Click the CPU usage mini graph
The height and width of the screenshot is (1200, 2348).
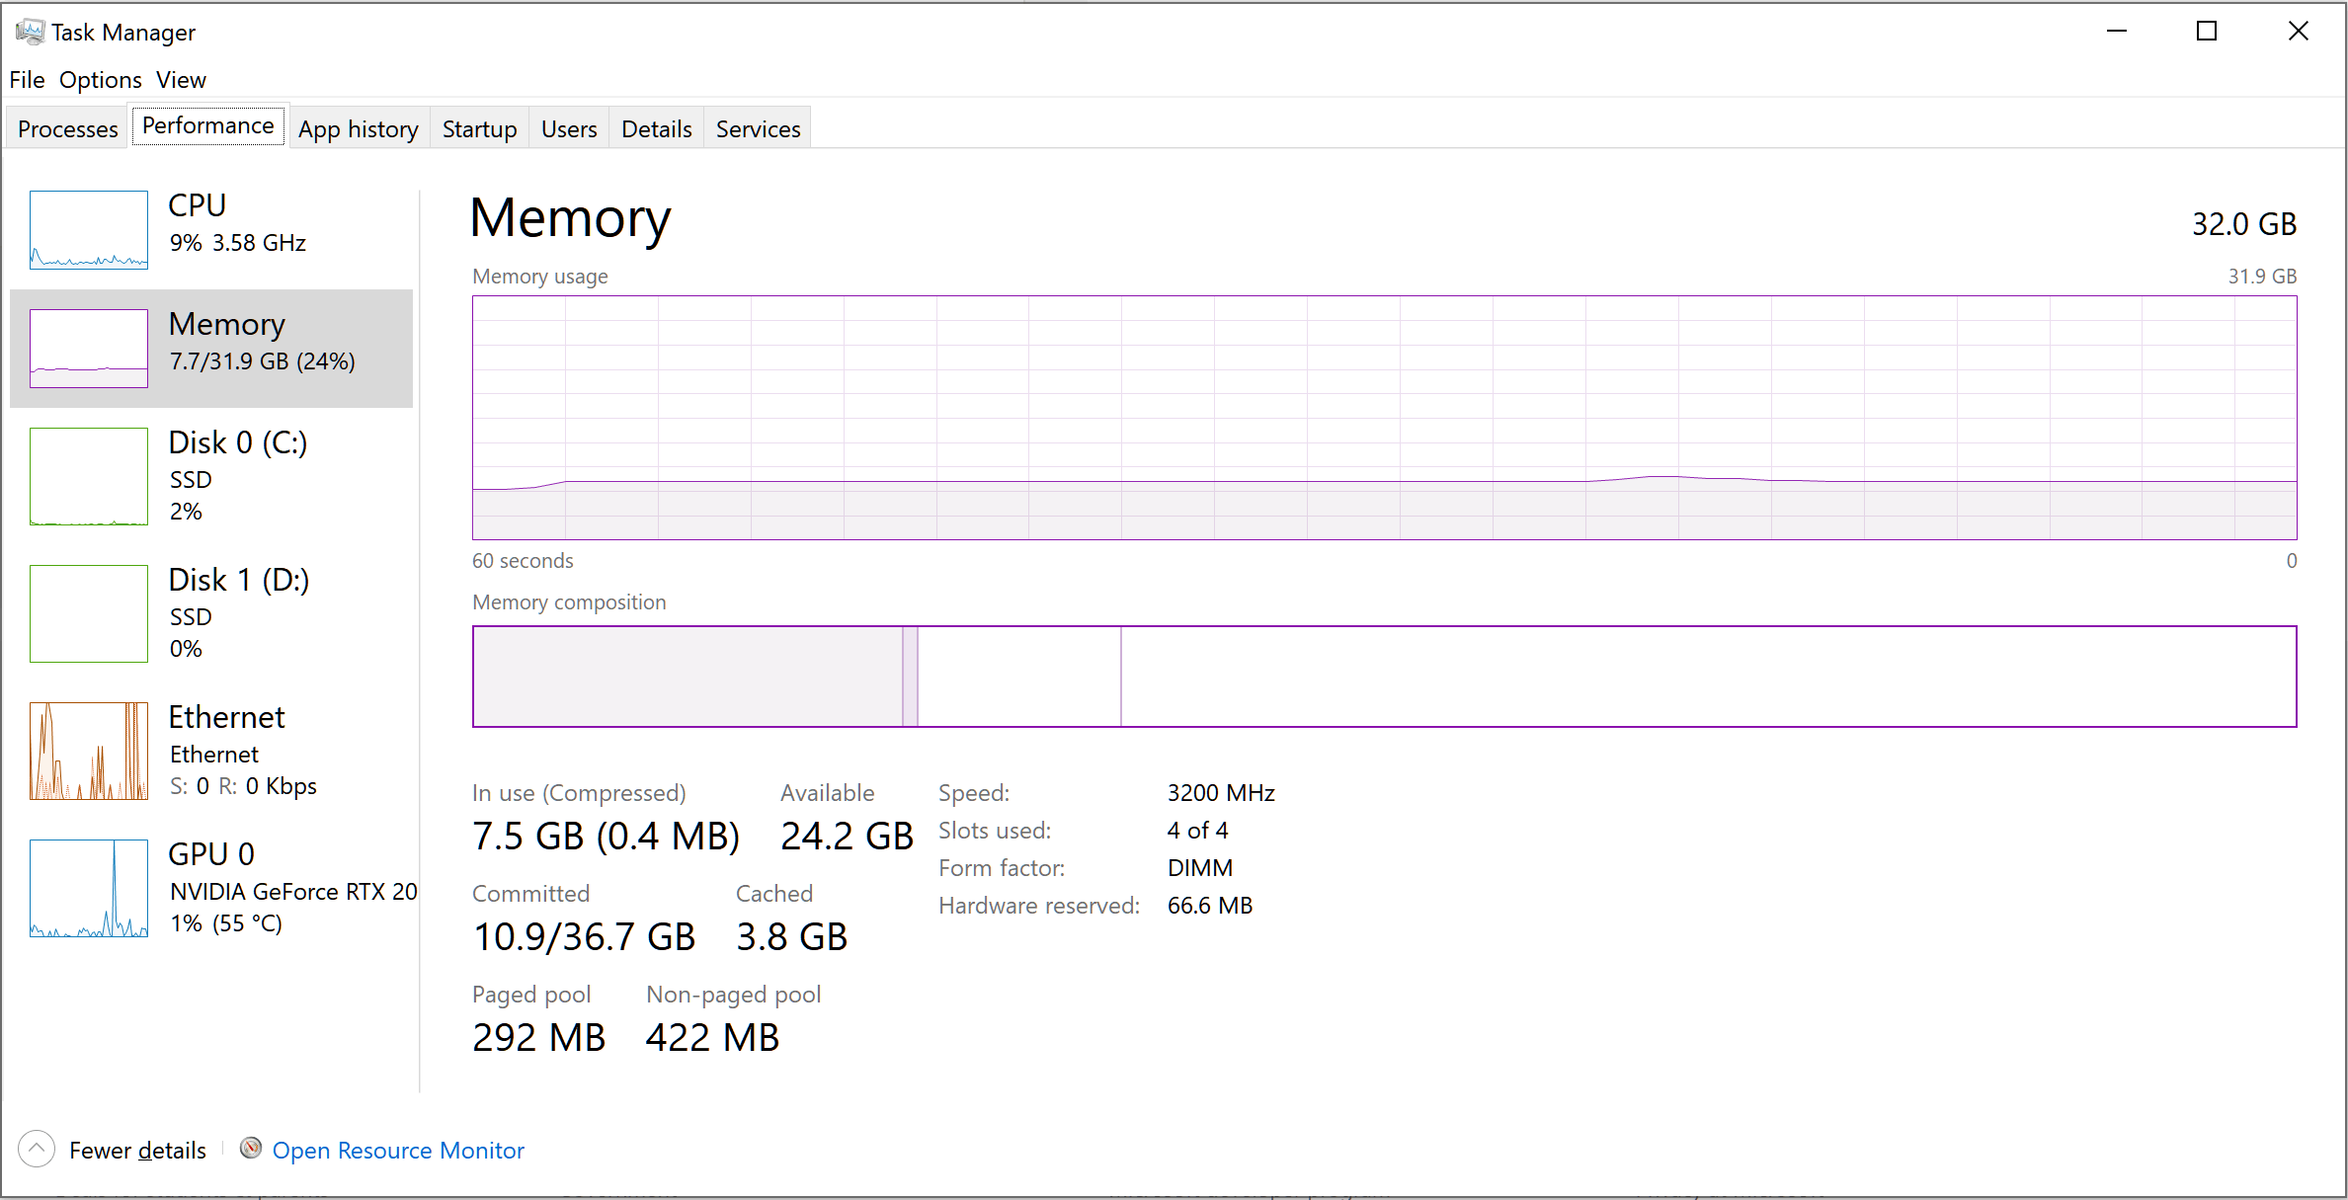click(x=89, y=230)
